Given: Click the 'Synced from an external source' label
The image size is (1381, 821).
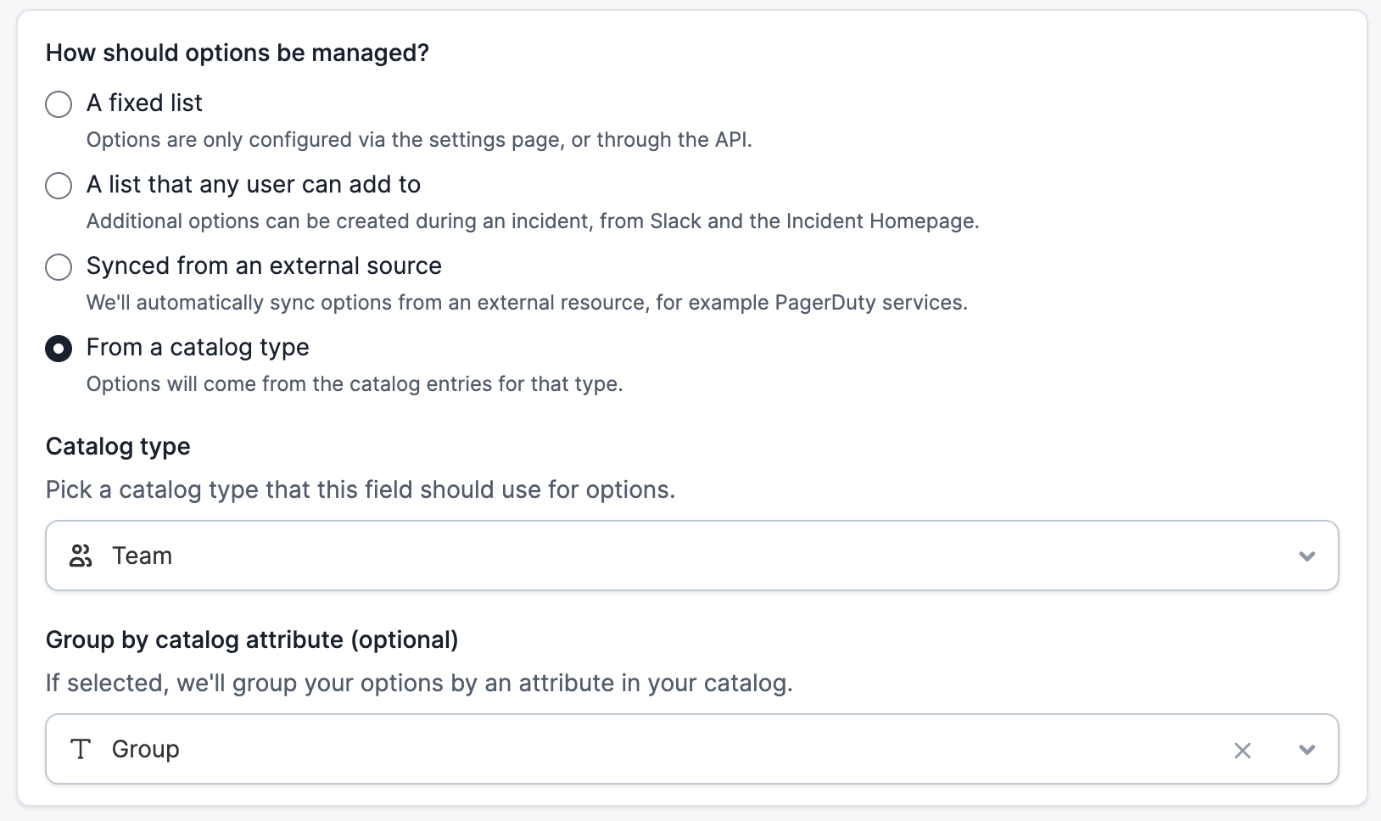Looking at the screenshot, I should [x=264, y=266].
